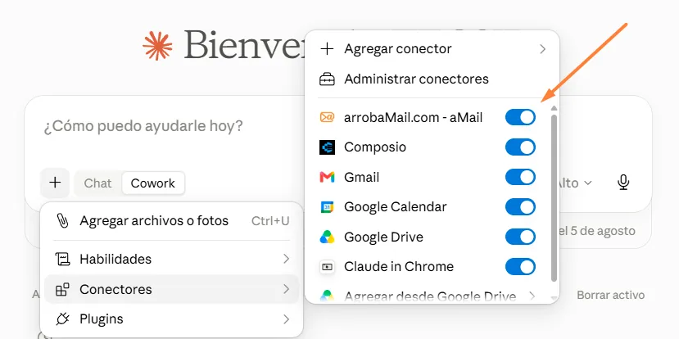The image size is (679, 339).
Task: Click the microphone voice input icon
Action: tap(623, 183)
